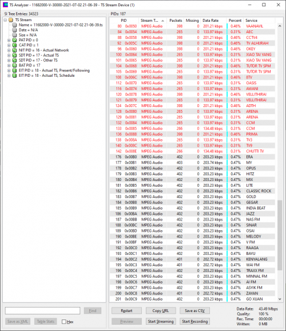Select the INDIA BEAT service row
286x331 pixels.
click(x=192, y=208)
